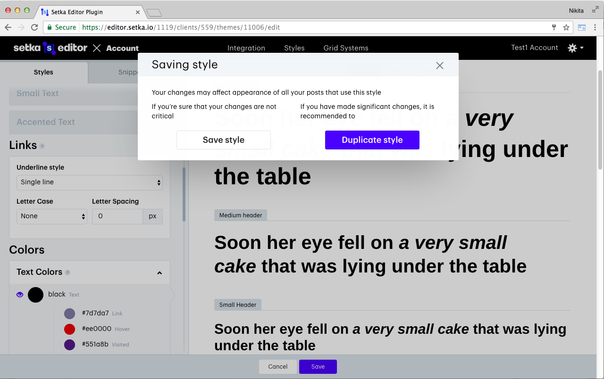Click the 'Saving style' dialog title
Image resolution: width=604 pixels, height=379 pixels.
[x=185, y=65]
